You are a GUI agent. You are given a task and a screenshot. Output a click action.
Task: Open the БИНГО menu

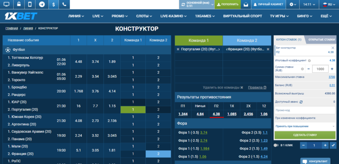(x=305, y=16)
